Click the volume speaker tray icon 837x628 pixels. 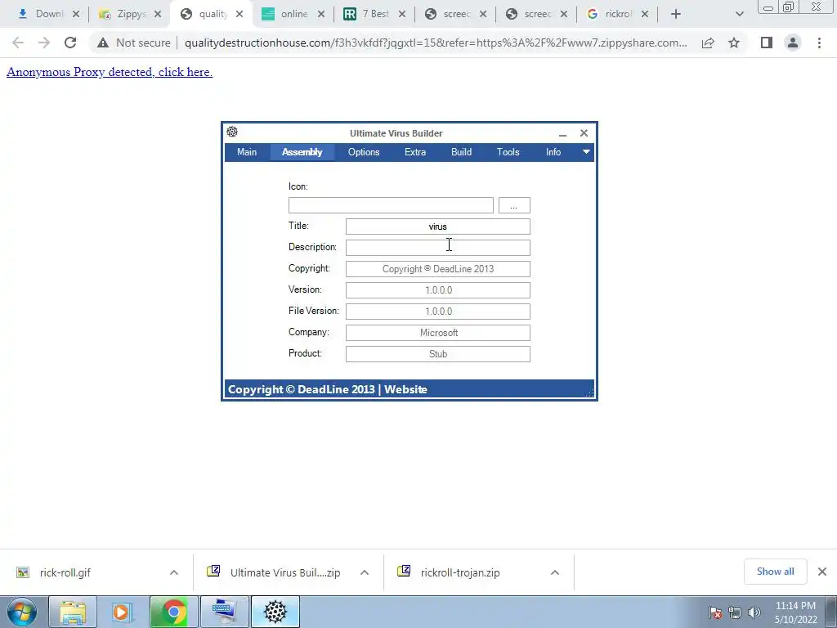coord(754,612)
